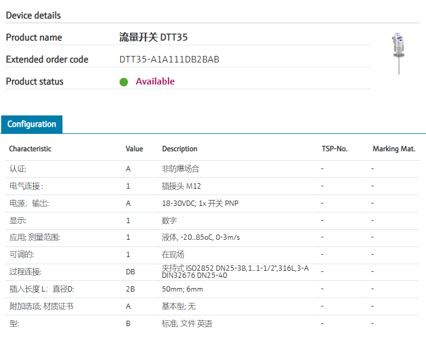Viewport: 426px width, 338px height.
Task: Click the Description column header
Action: pos(179,149)
